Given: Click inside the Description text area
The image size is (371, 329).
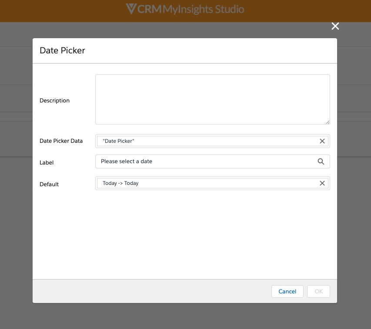Looking at the screenshot, I should (212, 99).
